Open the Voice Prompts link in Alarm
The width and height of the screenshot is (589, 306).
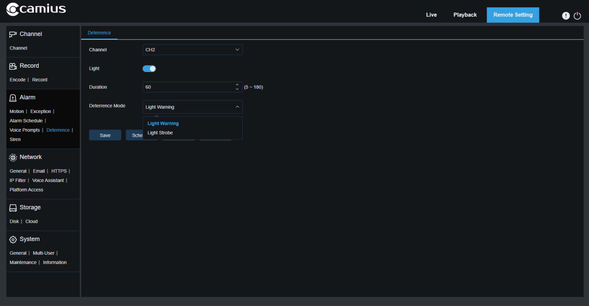click(x=25, y=130)
